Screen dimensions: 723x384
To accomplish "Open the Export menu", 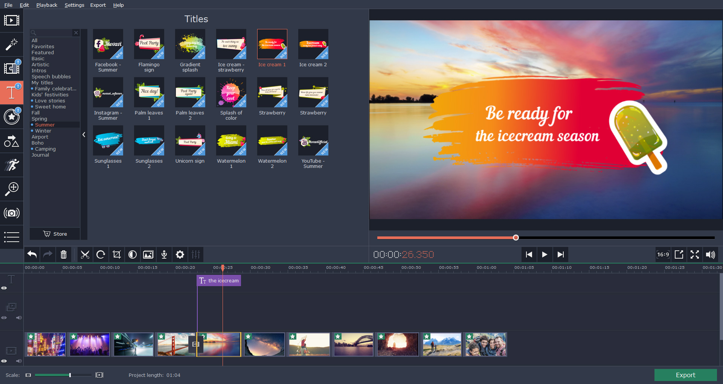I will [x=98, y=5].
